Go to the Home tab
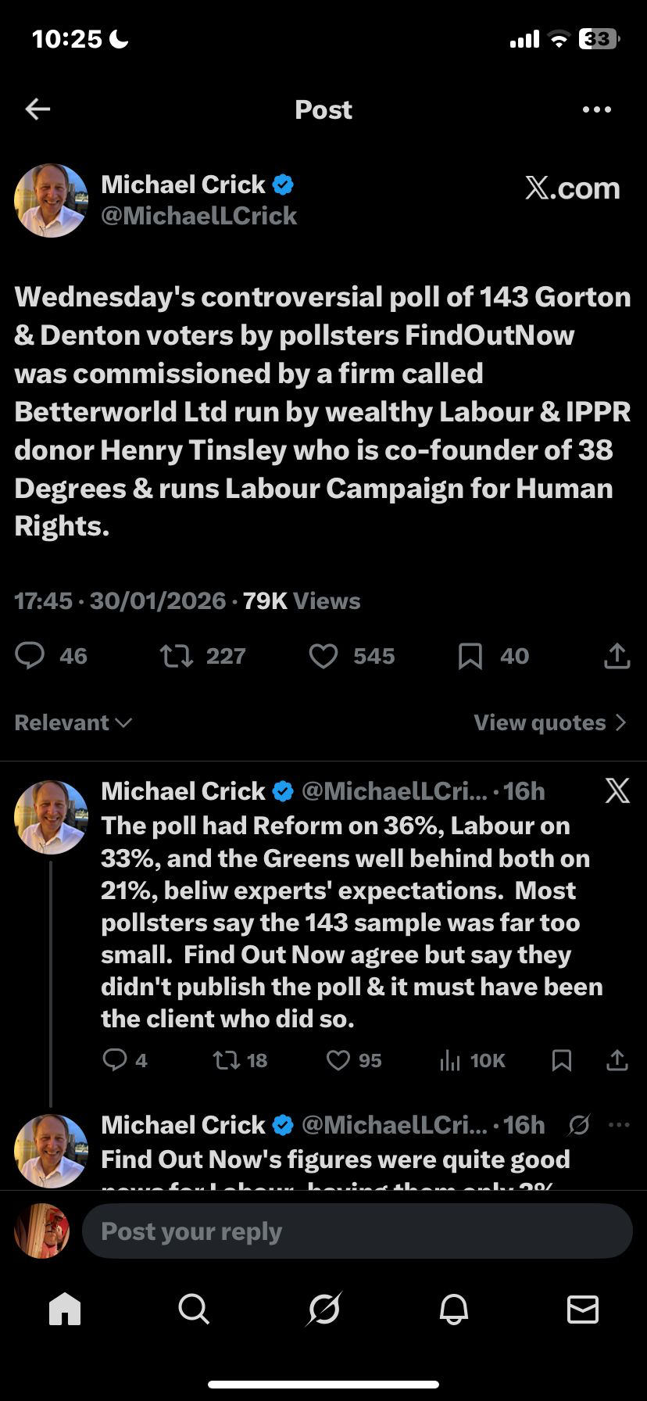This screenshot has width=647, height=1401. (x=65, y=1309)
